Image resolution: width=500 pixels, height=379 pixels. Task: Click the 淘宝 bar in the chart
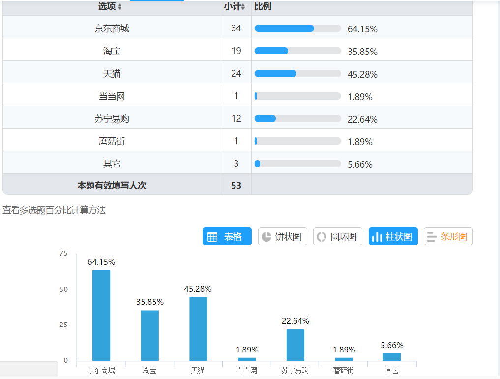[x=150, y=336]
